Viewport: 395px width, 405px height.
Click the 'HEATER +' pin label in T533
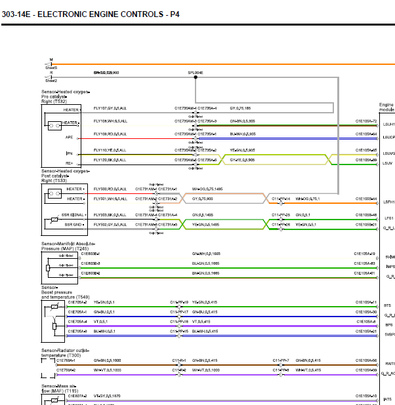[75, 189]
